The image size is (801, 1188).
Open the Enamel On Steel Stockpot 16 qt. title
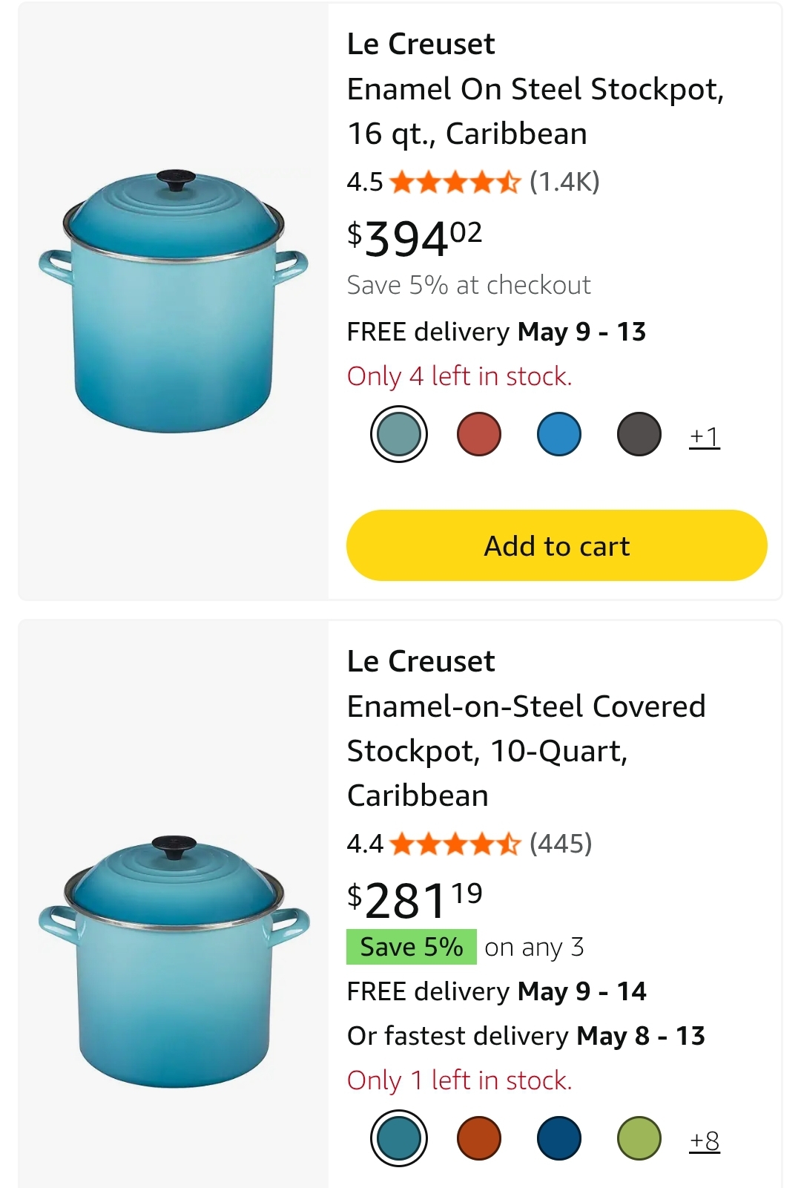click(535, 111)
